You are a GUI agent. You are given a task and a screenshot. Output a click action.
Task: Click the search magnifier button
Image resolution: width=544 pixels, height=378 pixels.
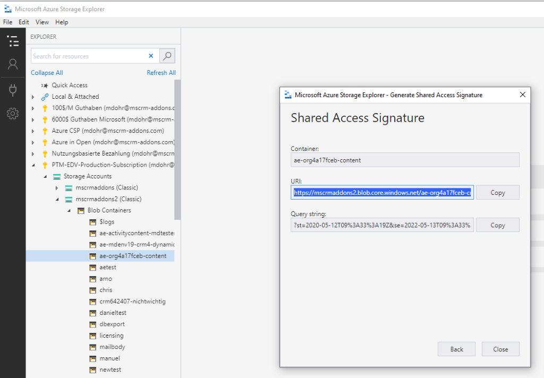click(x=167, y=56)
